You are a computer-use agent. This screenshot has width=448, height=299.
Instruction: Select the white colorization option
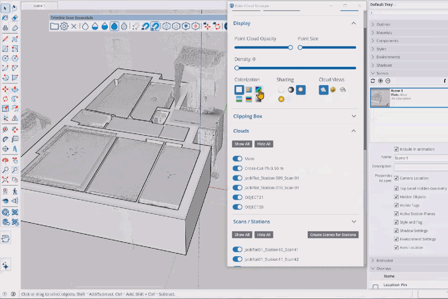click(239, 90)
